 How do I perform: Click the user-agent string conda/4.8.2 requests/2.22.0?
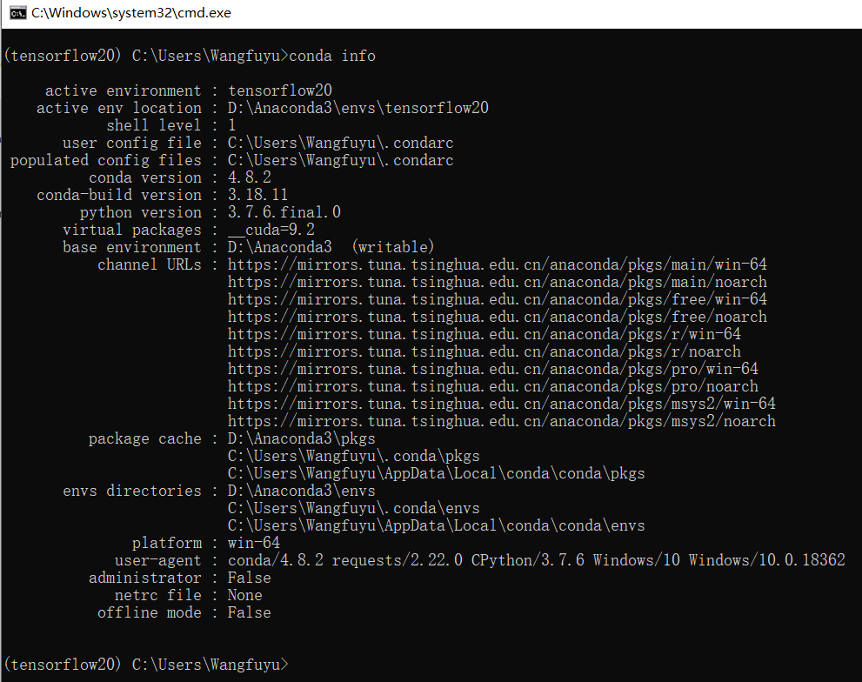click(345, 560)
